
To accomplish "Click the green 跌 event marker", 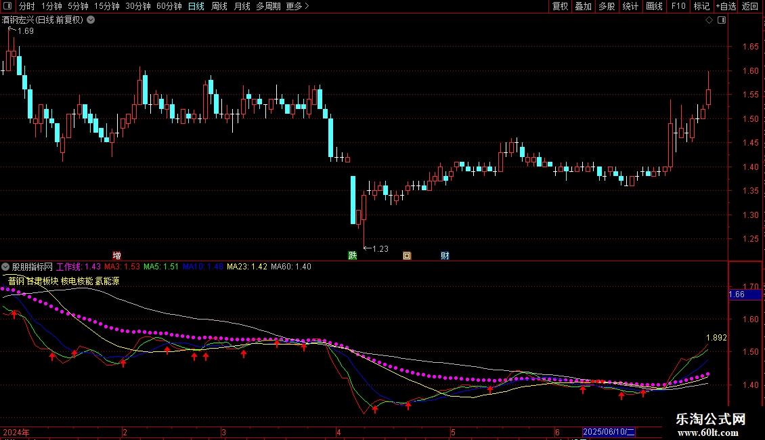I will coord(352,256).
